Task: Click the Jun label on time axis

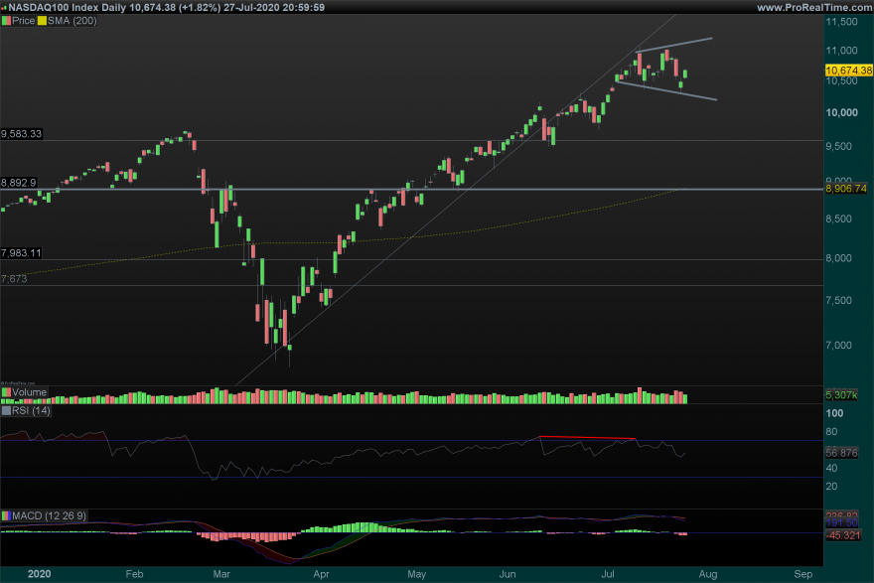Action: (508, 573)
